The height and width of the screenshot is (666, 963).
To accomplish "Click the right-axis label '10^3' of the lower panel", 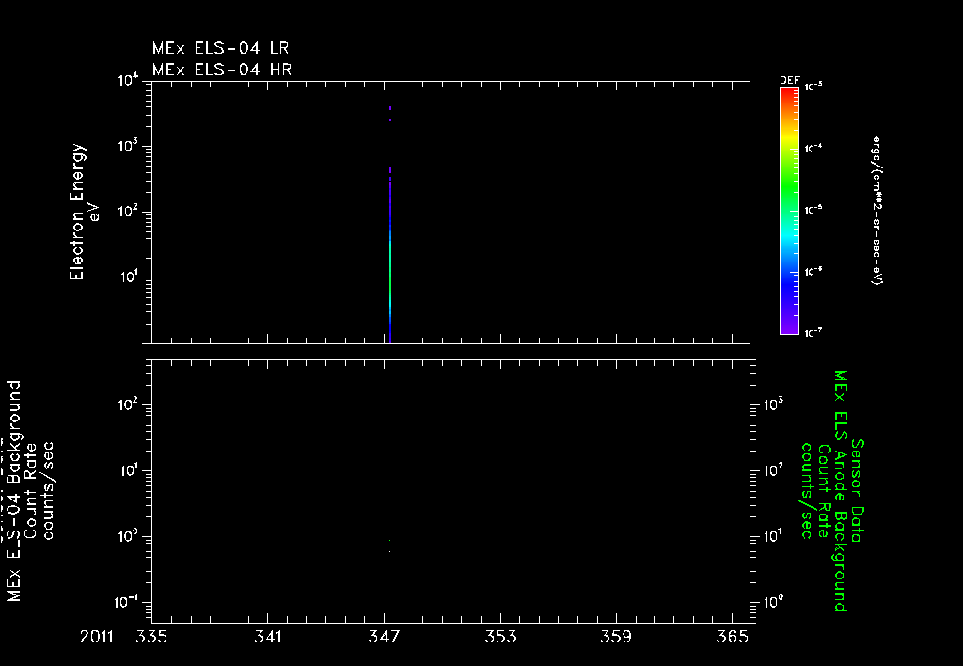I will click(x=773, y=404).
